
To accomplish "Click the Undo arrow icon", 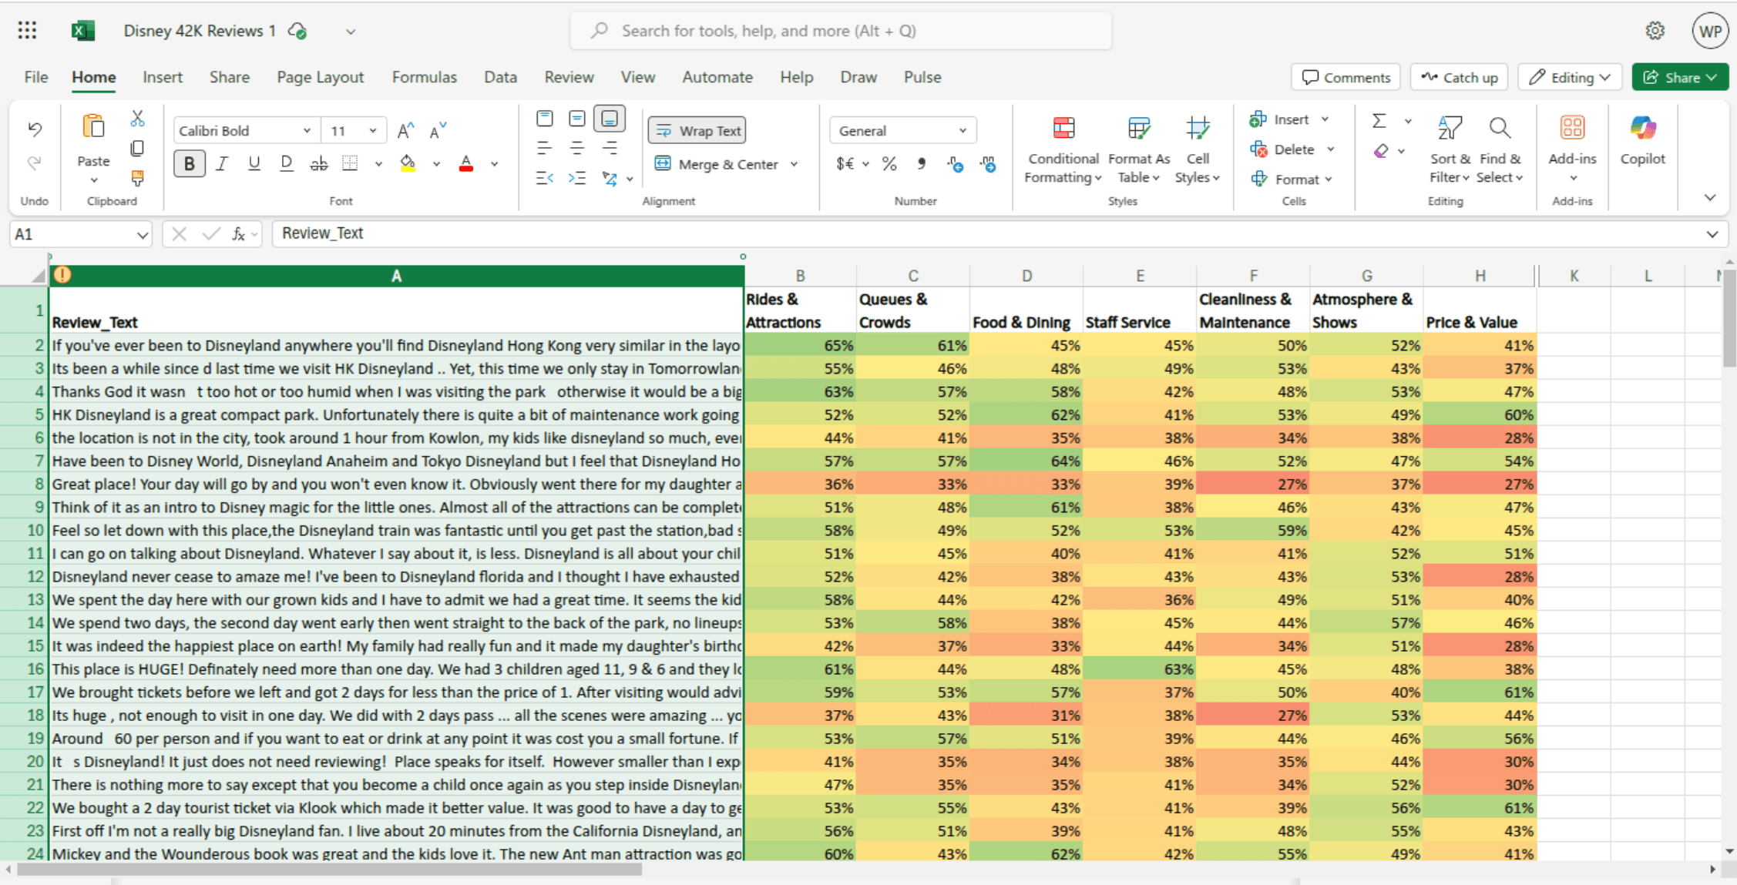I will (35, 129).
